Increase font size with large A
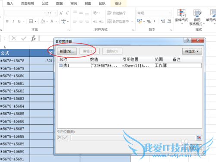This screenshot has width=216, height=162. click(61, 13)
